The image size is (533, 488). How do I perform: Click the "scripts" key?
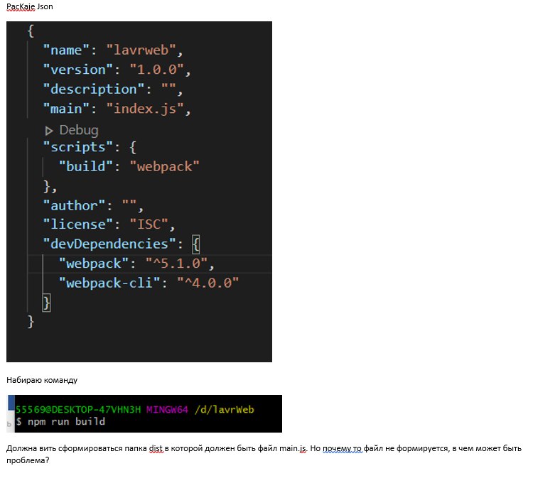(78, 147)
